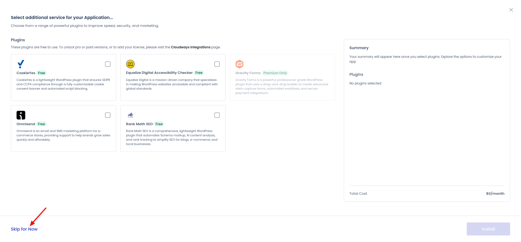Click the Omnisend Free badge

[42, 124]
